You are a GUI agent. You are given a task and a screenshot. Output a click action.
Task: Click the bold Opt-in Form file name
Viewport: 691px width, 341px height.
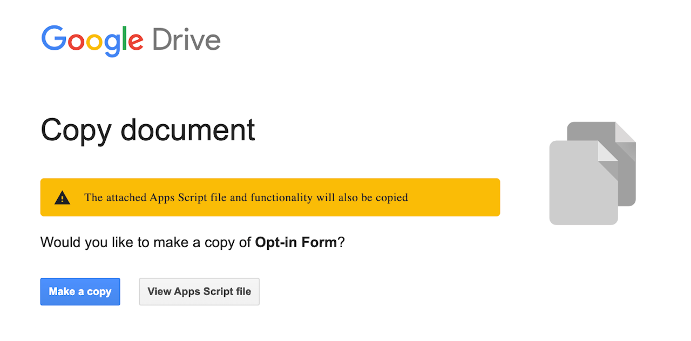coord(296,242)
